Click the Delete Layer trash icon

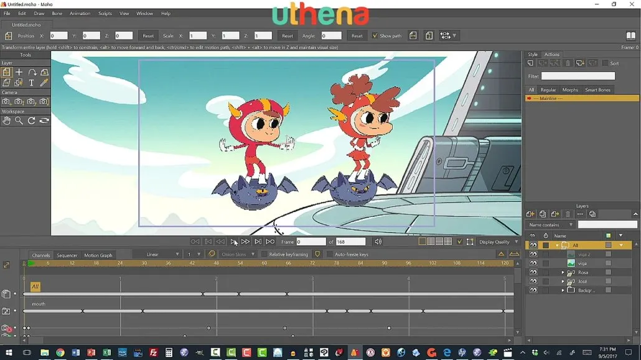coord(568,214)
